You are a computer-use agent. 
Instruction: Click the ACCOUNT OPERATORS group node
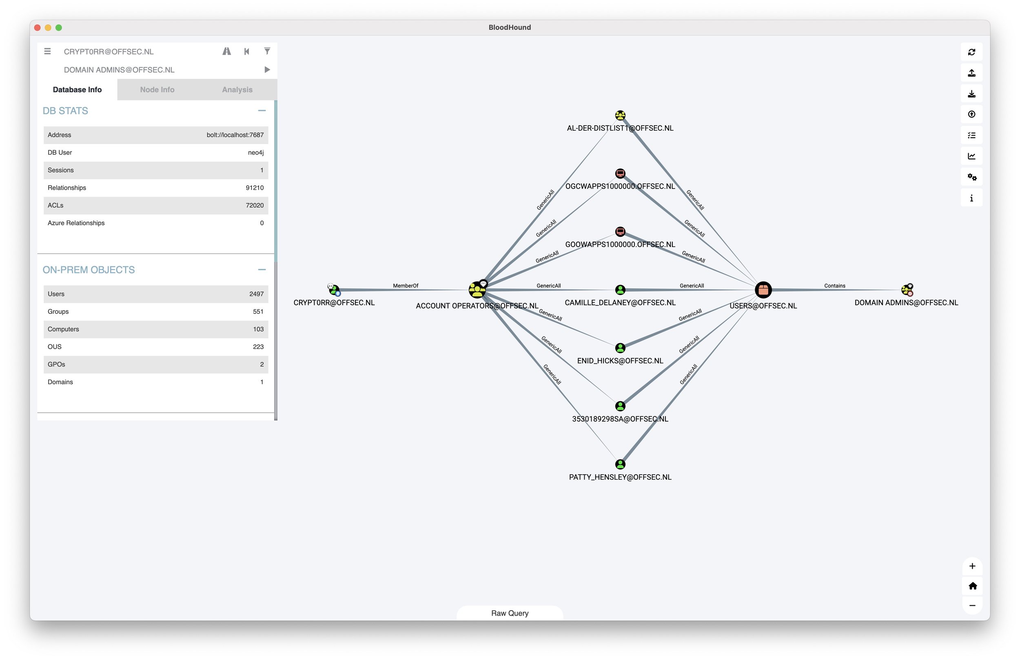[x=477, y=290]
